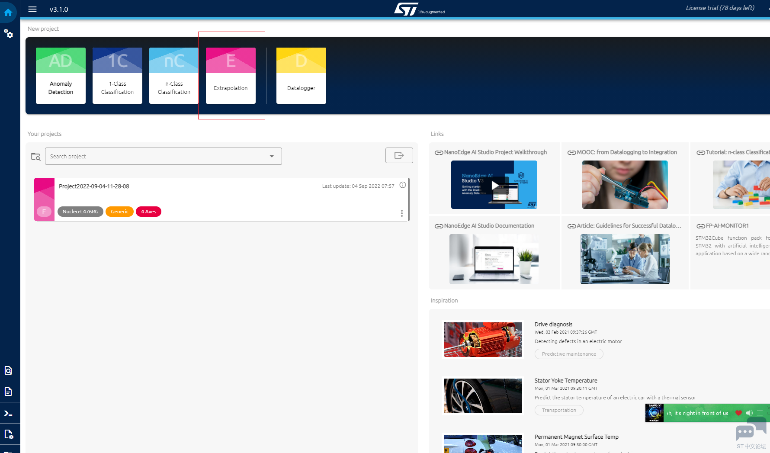Open NanoEdge AI Studio Documentation link

pyautogui.click(x=489, y=226)
